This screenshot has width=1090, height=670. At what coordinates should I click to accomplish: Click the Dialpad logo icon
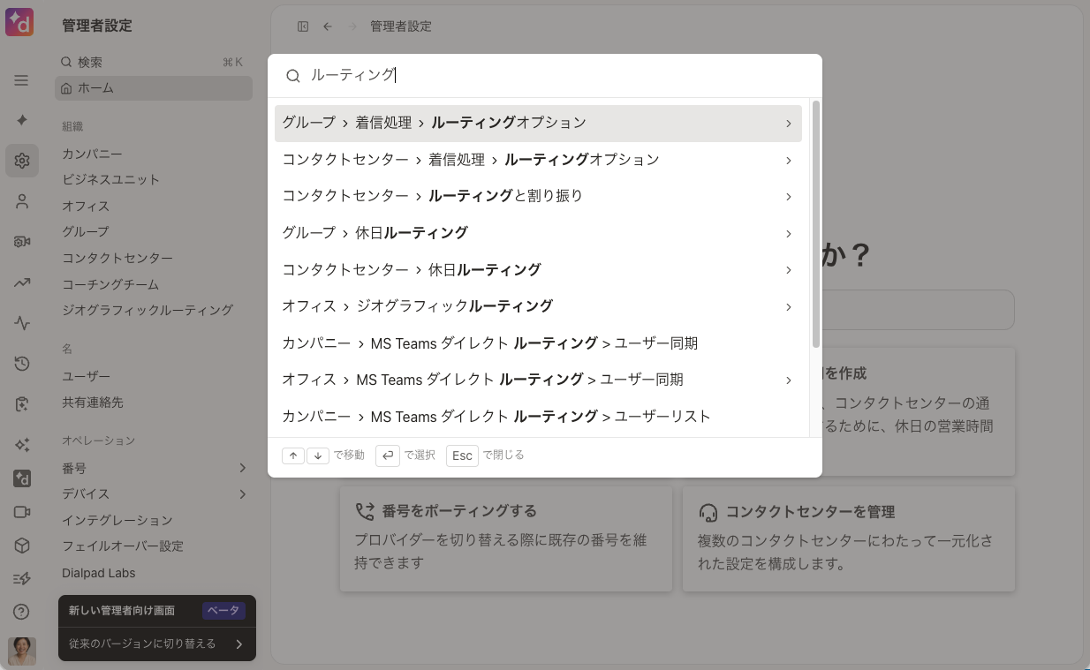(19, 22)
